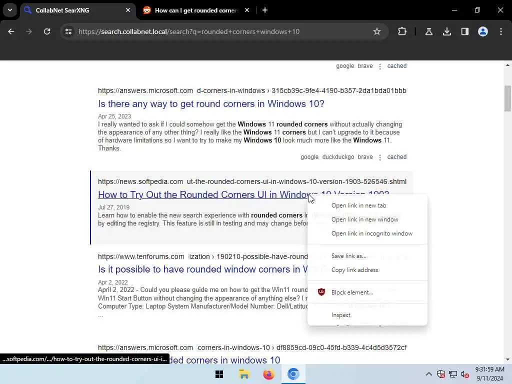Select 'Save link as...' from context menu
The height and width of the screenshot is (384, 512).
(367, 256)
